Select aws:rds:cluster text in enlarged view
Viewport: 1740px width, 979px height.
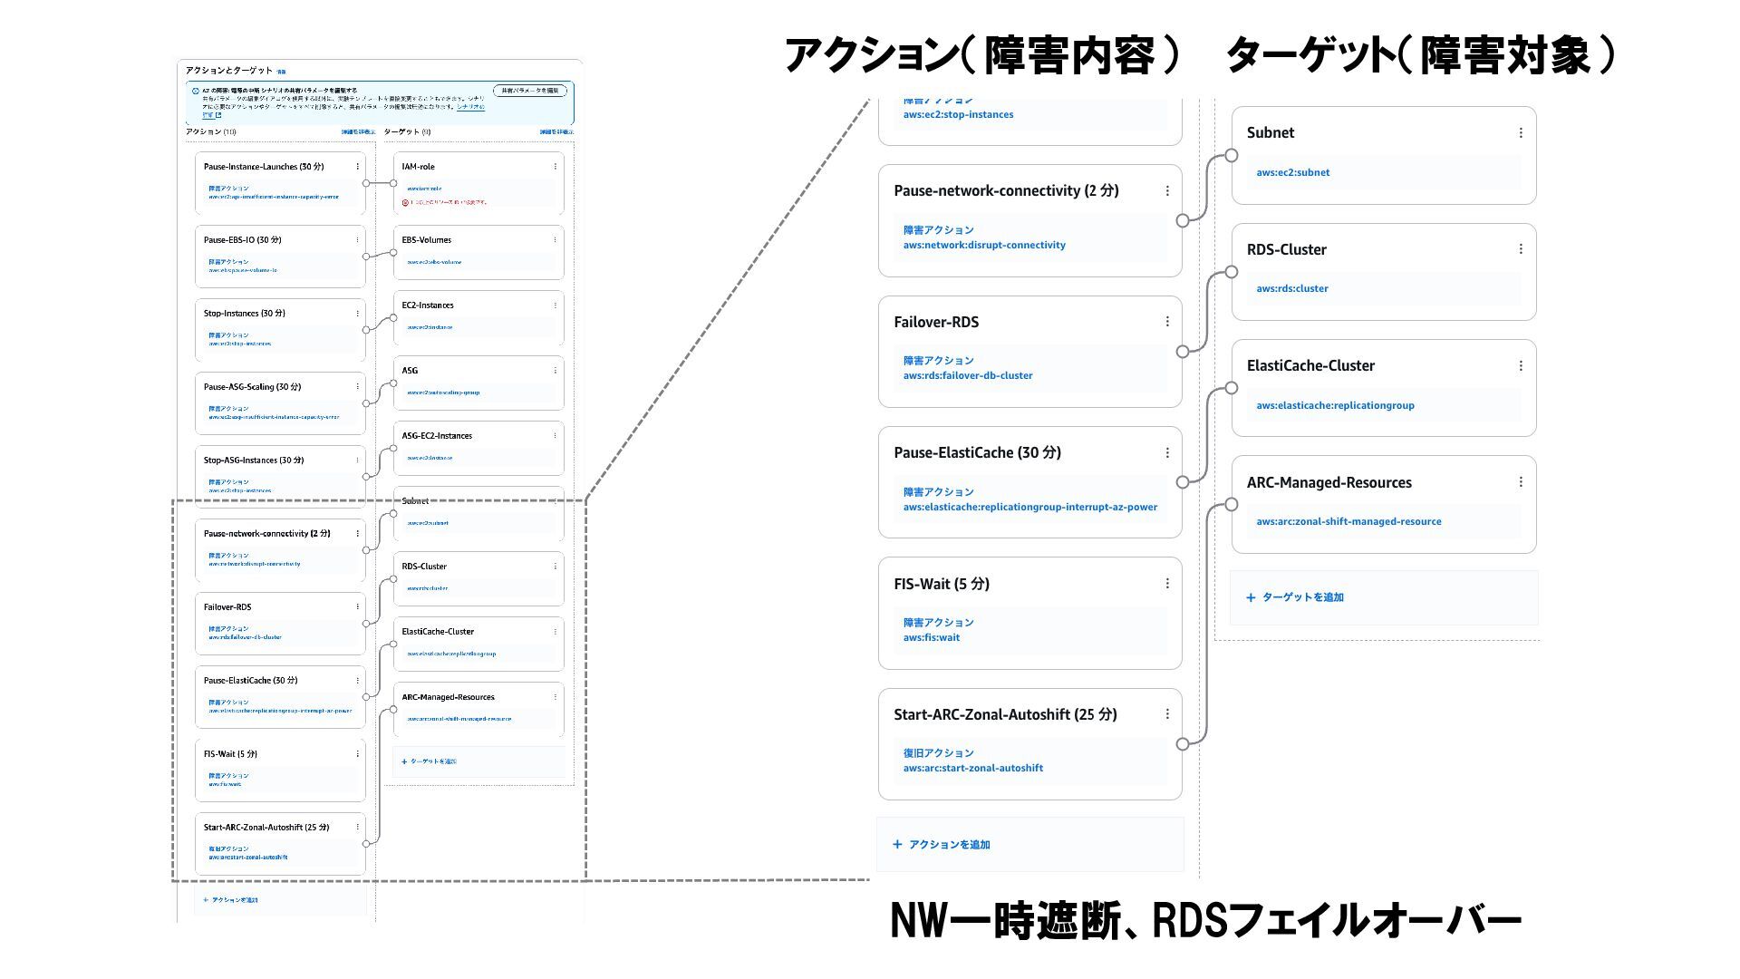pos(1292,288)
